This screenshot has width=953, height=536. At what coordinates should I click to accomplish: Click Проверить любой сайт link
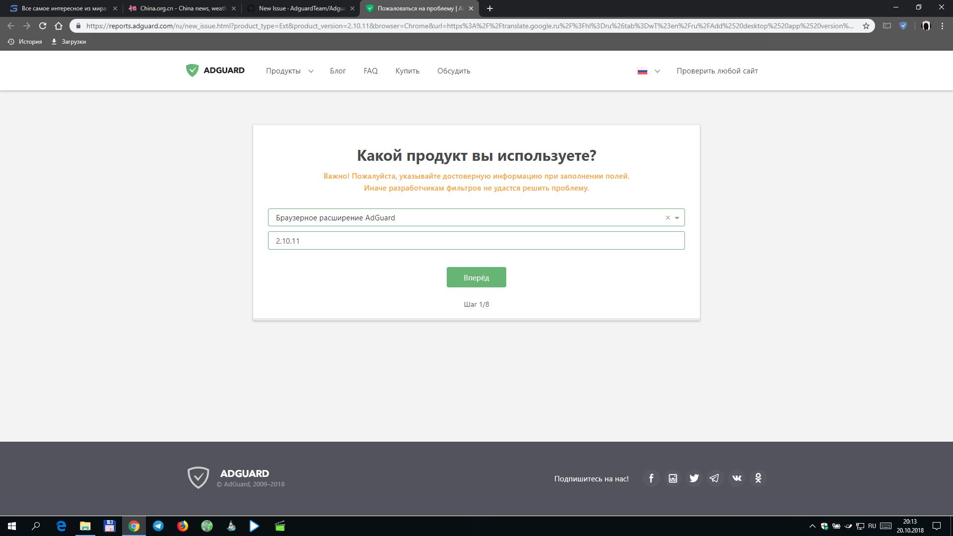[x=717, y=71]
